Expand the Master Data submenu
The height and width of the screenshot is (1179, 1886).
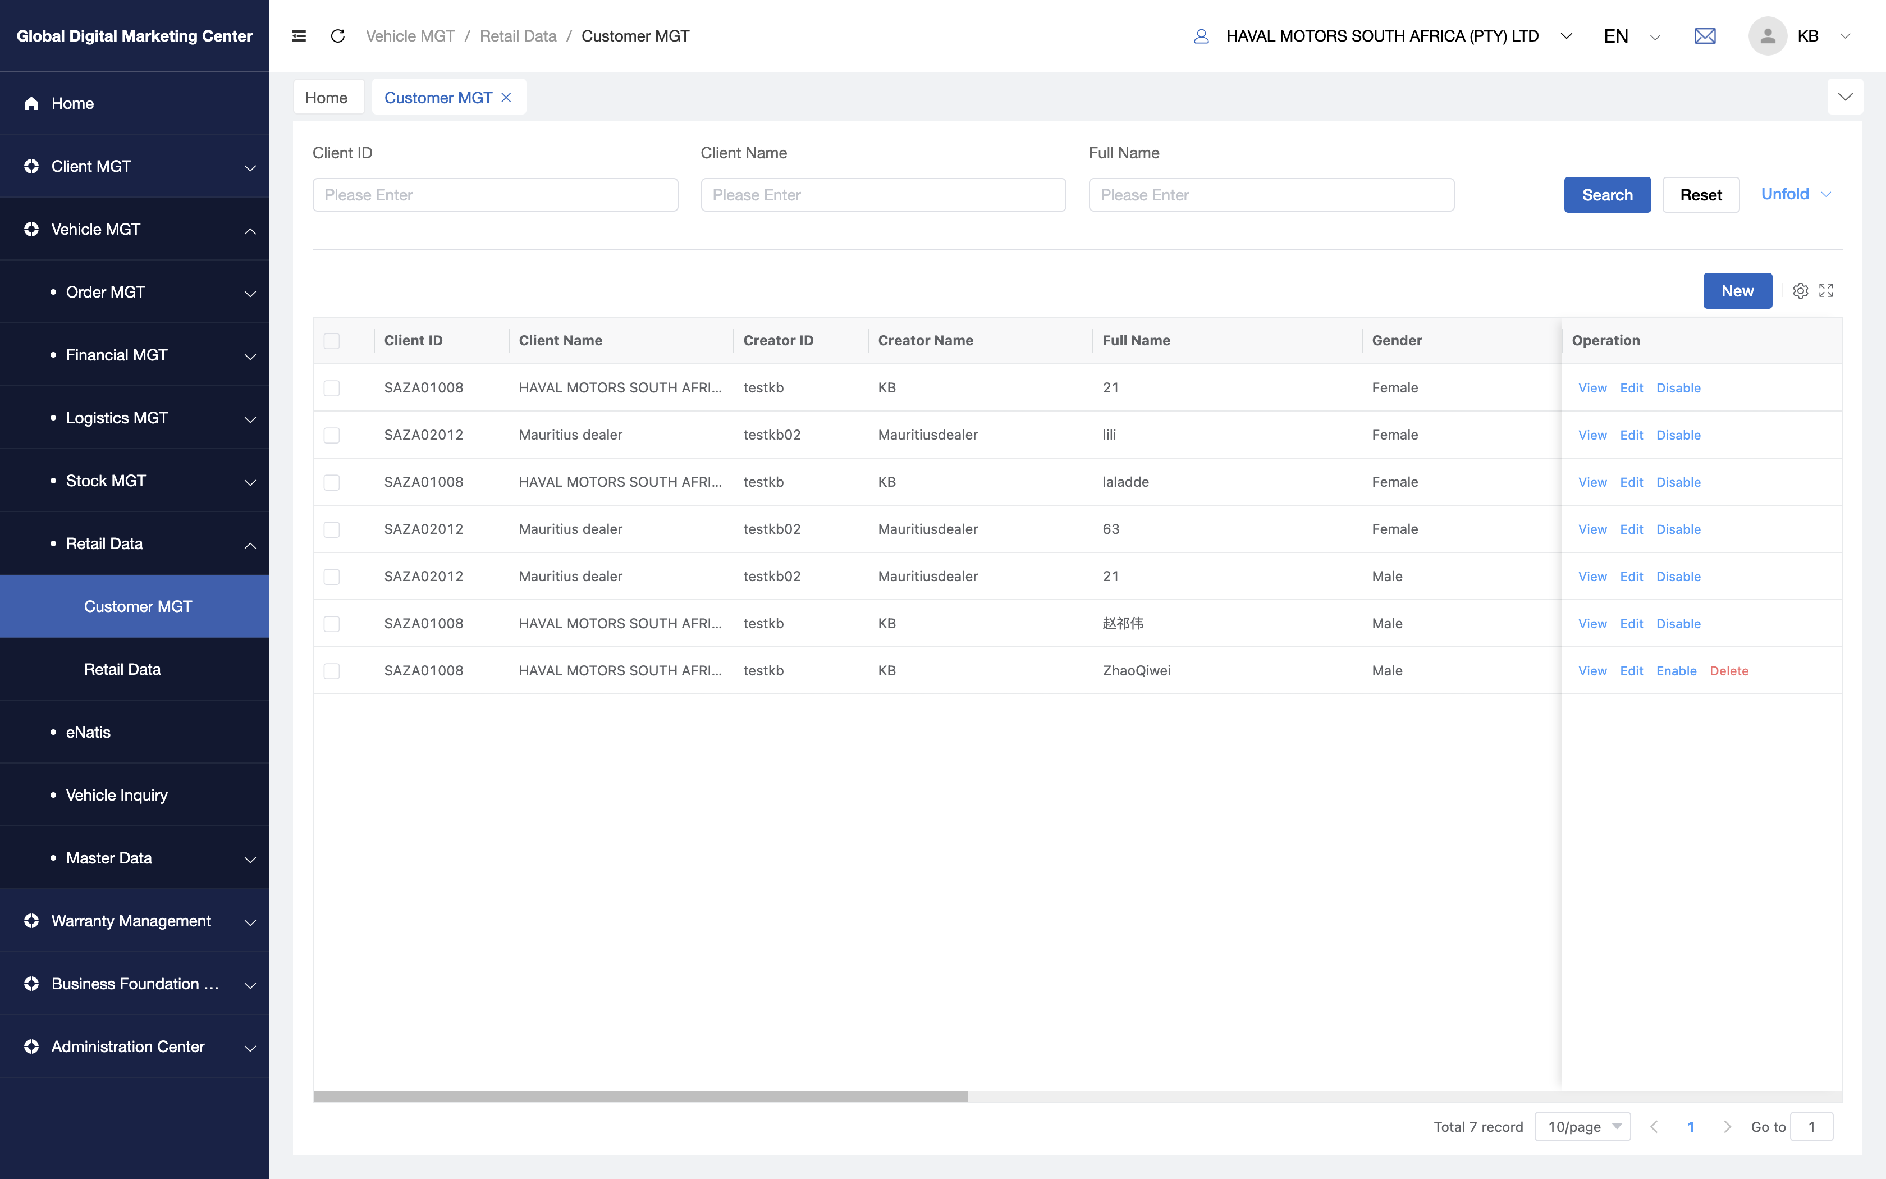coord(250,860)
